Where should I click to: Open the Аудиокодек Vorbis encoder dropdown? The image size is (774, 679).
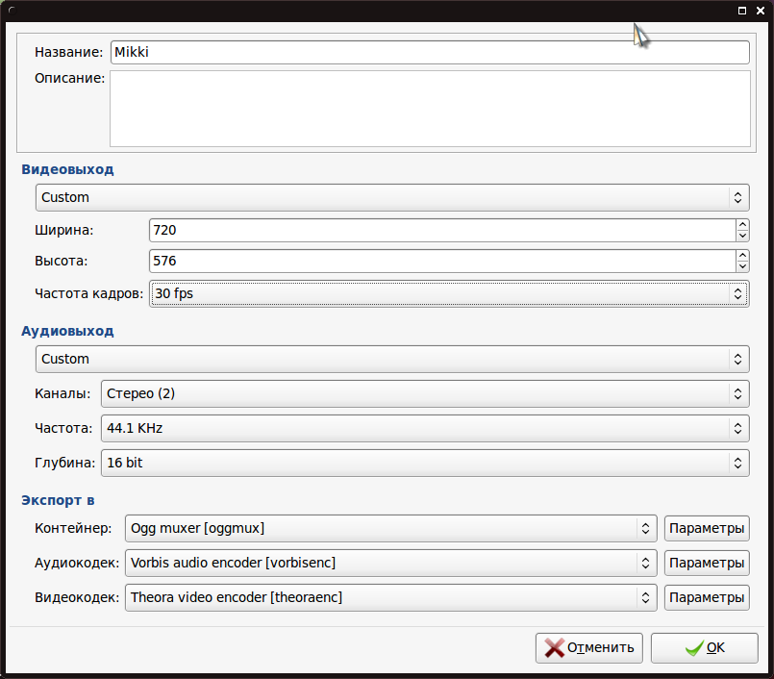pos(391,563)
